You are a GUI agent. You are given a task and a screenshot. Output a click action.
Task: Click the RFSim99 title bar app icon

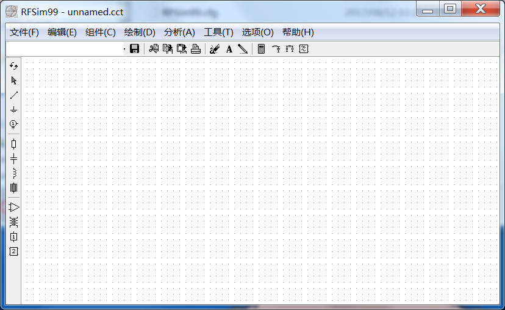tap(11, 12)
